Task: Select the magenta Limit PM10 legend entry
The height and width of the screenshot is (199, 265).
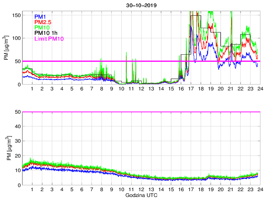Action: pyautogui.click(x=49, y=39)
